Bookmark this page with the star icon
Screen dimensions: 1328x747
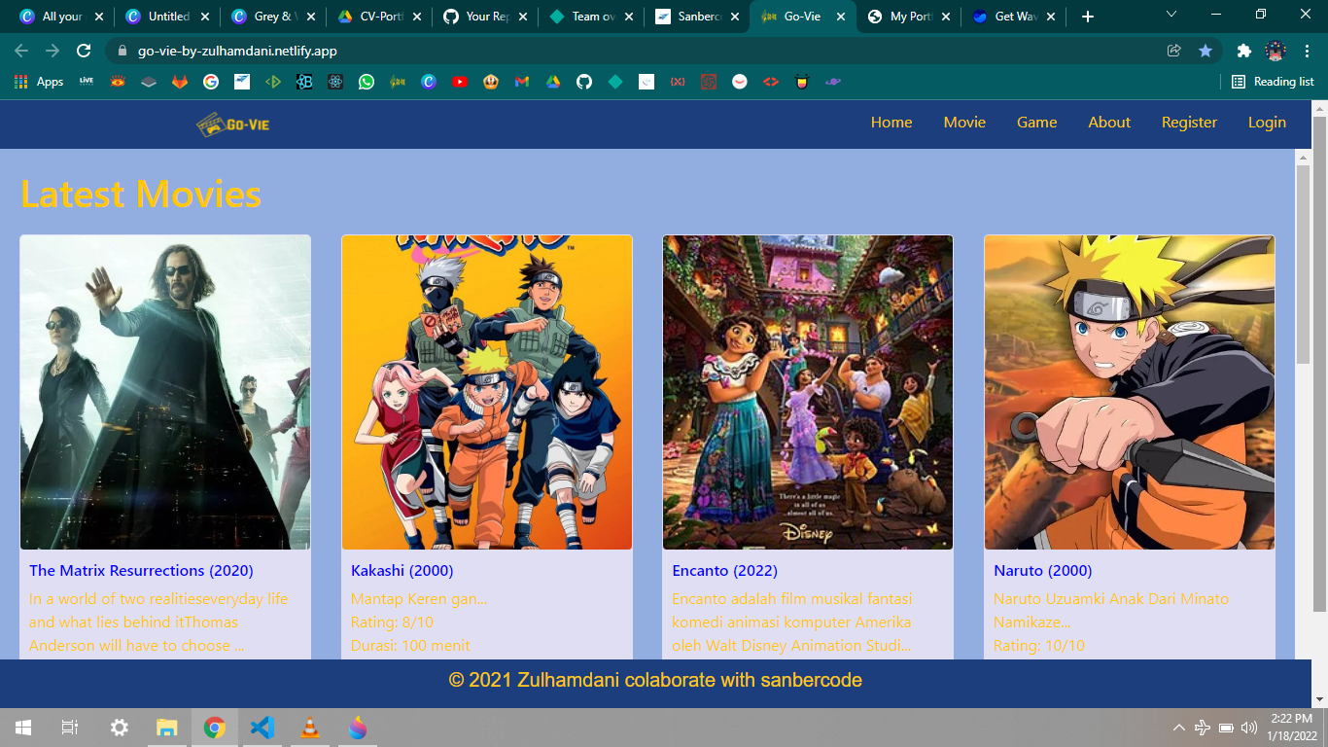pos(1206,51)
